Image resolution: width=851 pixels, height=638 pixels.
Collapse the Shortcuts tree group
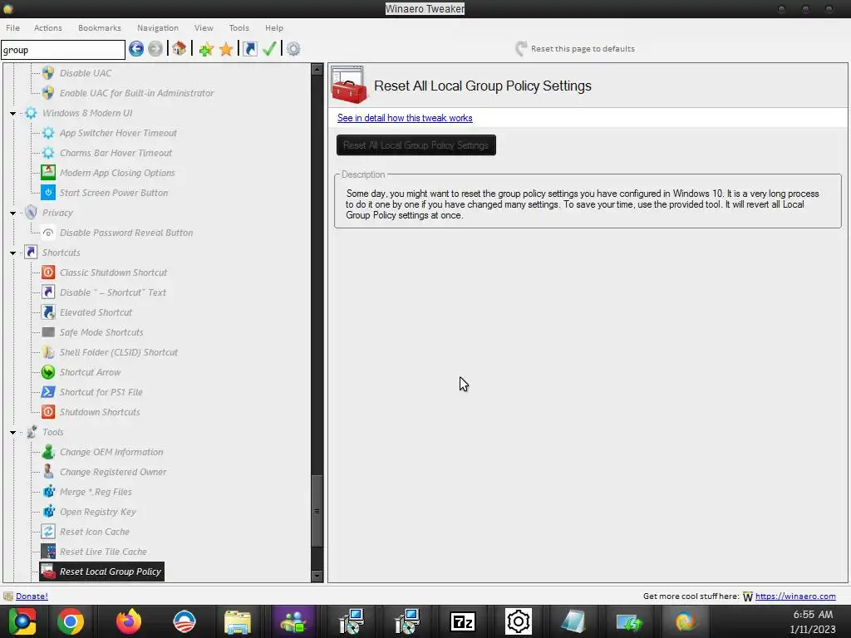tap(13, 253)
